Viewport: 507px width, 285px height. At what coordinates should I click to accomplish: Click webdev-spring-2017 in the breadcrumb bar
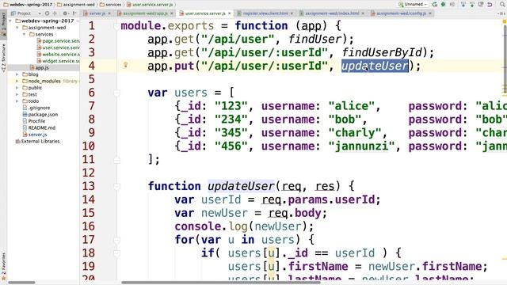28,5
